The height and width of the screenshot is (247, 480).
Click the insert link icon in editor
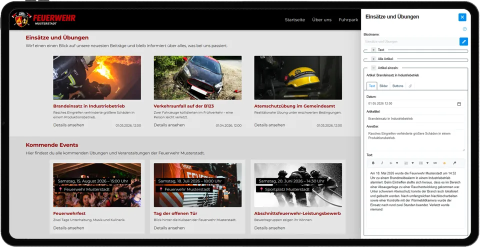[x=435, y=163]
